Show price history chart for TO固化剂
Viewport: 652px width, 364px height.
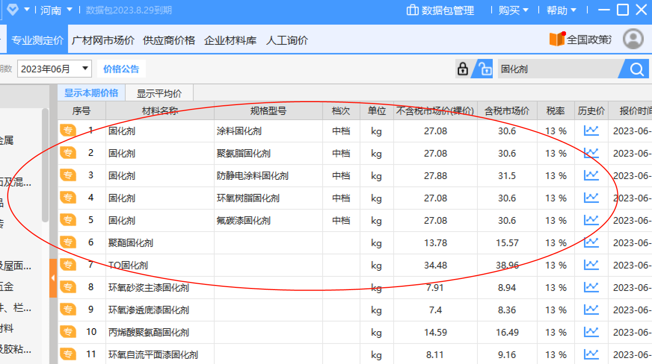(591, 265)
